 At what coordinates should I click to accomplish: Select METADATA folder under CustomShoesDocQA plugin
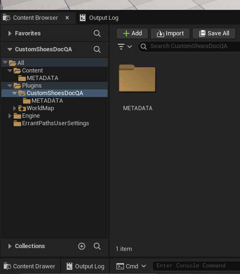click(x=54, y=100)
